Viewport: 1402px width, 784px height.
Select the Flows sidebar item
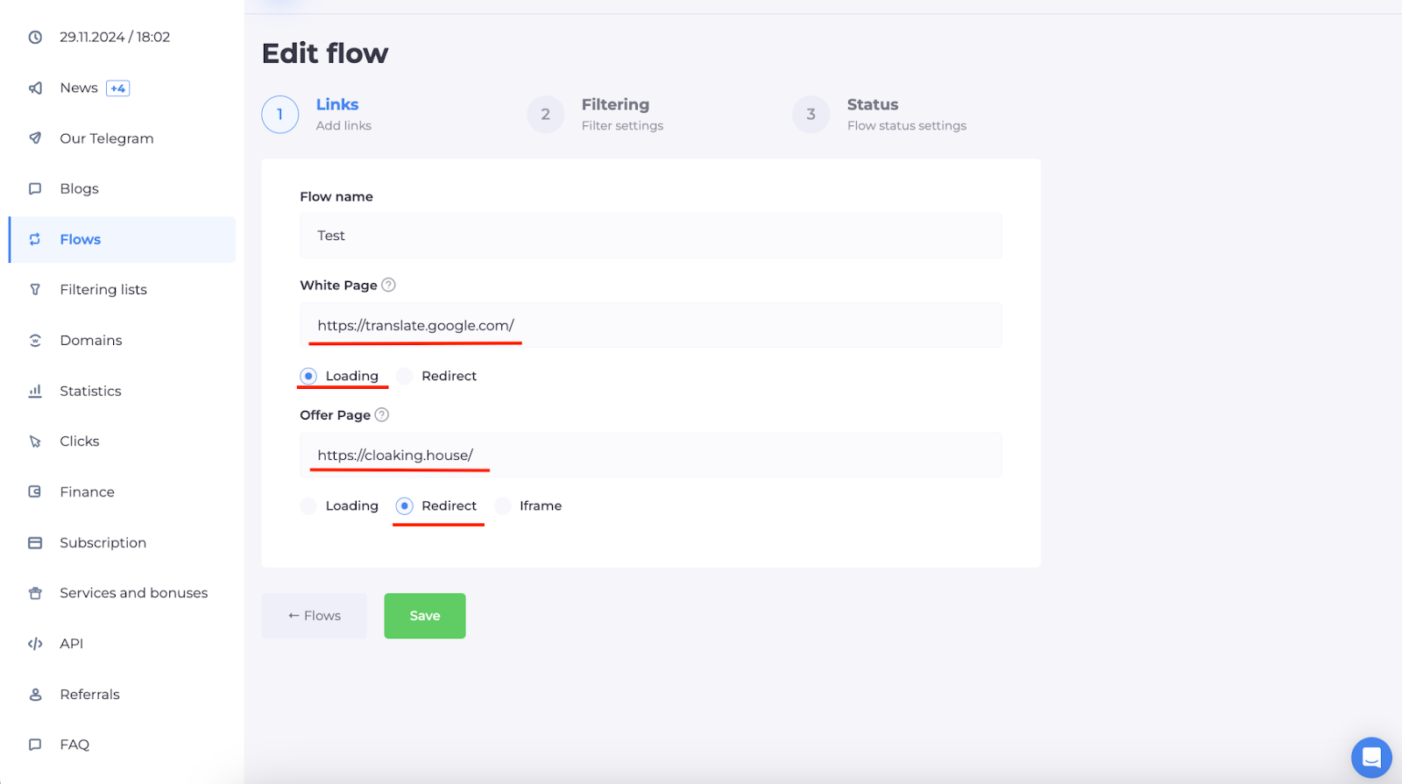[x=122, y=239]
